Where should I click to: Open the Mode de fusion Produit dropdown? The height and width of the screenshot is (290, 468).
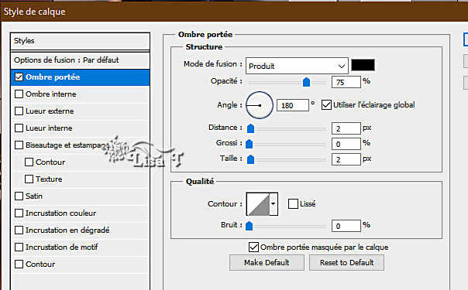pyautogui.click(x=297, y=66)
